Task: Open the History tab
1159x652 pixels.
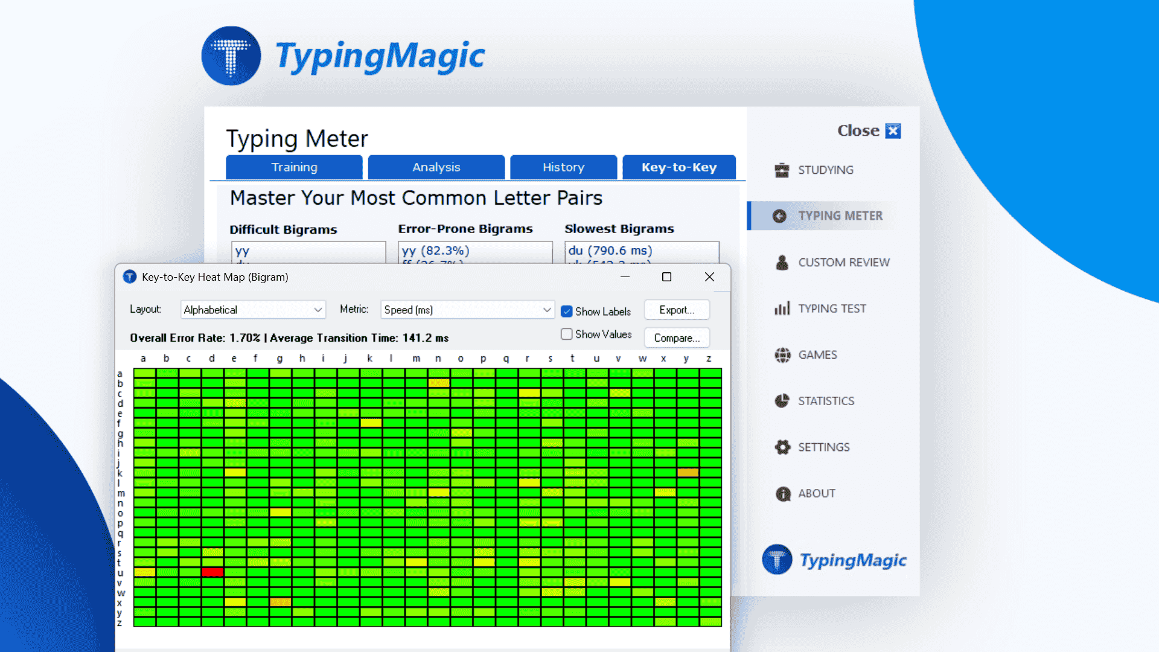Action: 563,167
